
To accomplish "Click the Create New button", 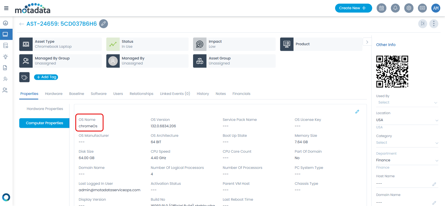I will 353,8.
